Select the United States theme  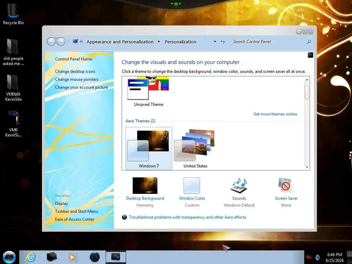pyautogui.click(x=195, y=148)
